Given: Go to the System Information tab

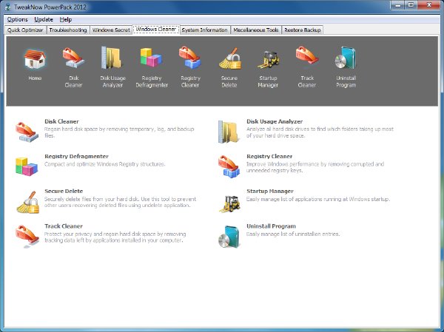Looking at the screenshot, I should coord(204,30).
